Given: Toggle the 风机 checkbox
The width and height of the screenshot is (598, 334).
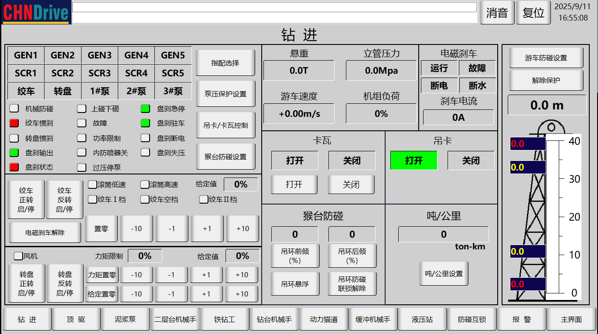Looking at the screenshot, I should [x=18, y=256].
